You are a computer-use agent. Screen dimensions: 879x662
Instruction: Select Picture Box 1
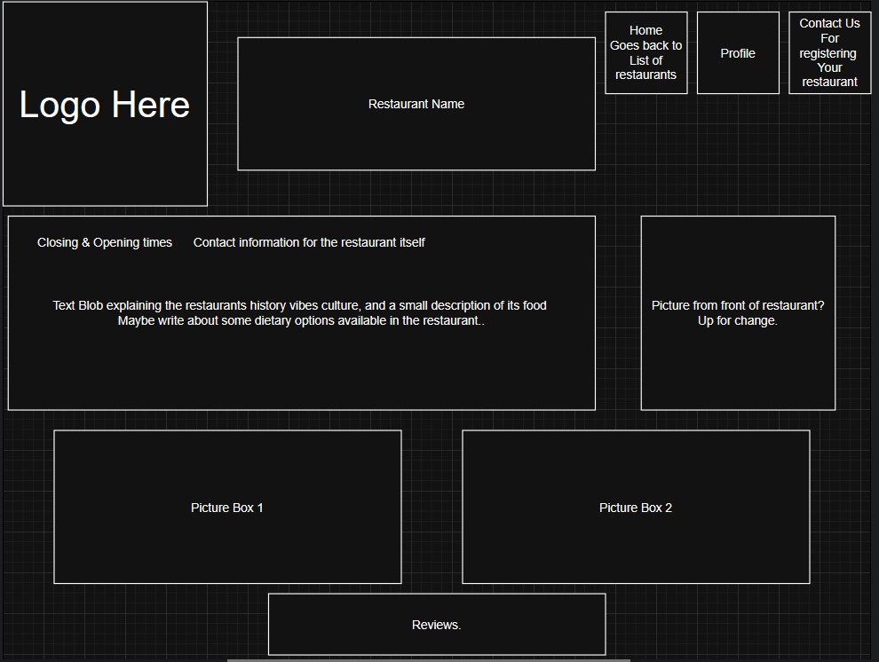(x=227, y=507)
